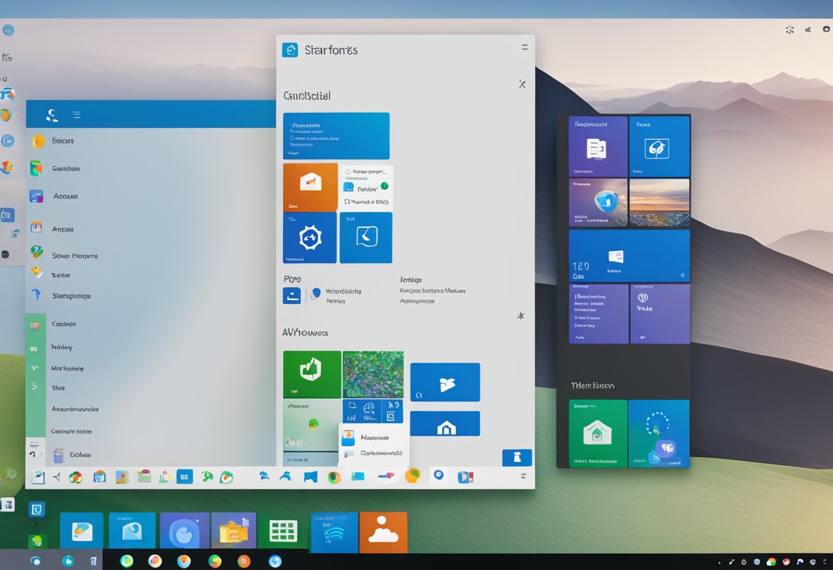
Task: Select the green mosaic thumbnail tile
Action: [x=373, y=373]
